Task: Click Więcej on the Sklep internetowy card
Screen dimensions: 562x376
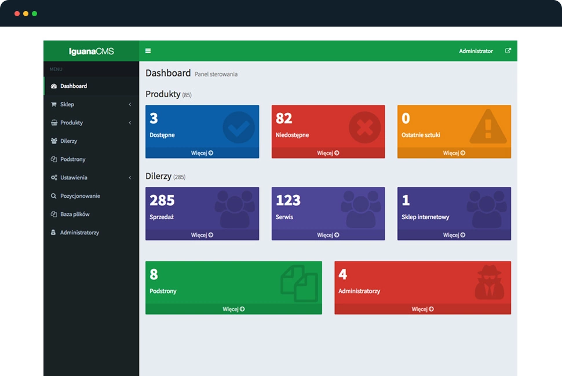Action: click(454, 235)
